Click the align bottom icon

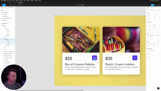pyautogui.click(x=157, y=10)
